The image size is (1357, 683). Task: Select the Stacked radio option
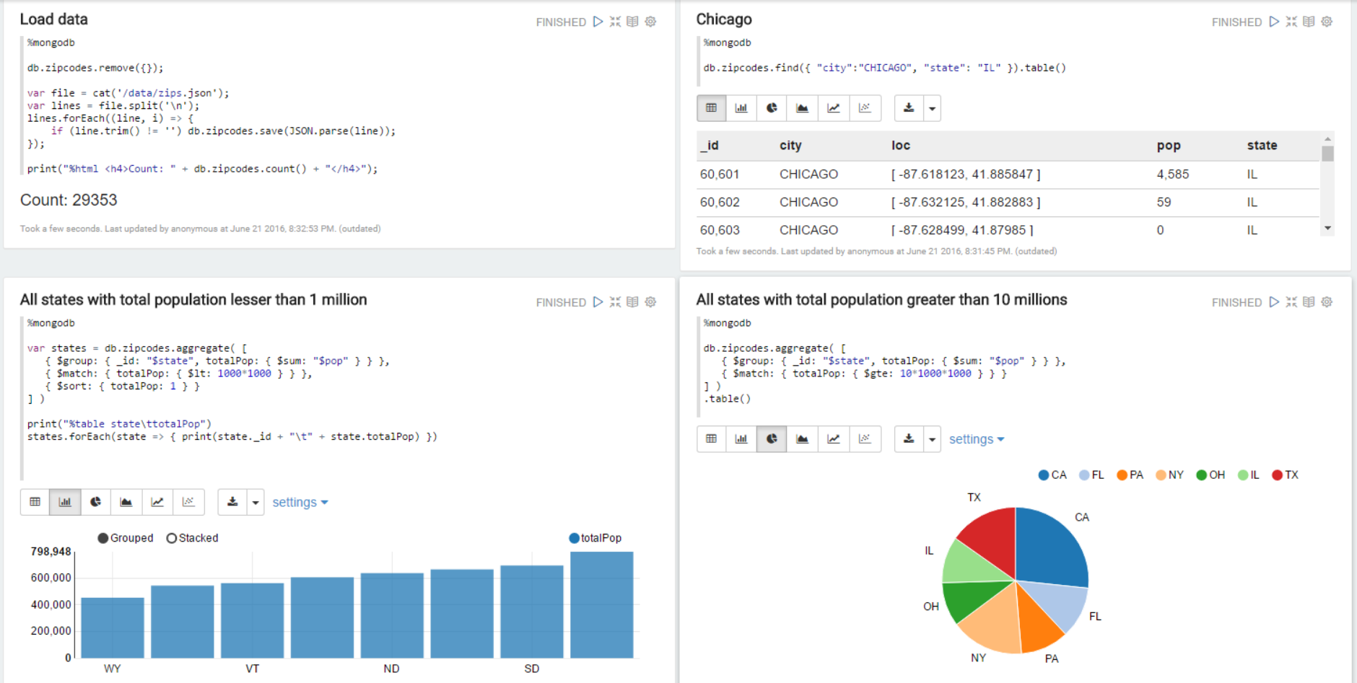pyautogui.click(x=172, y=538)
